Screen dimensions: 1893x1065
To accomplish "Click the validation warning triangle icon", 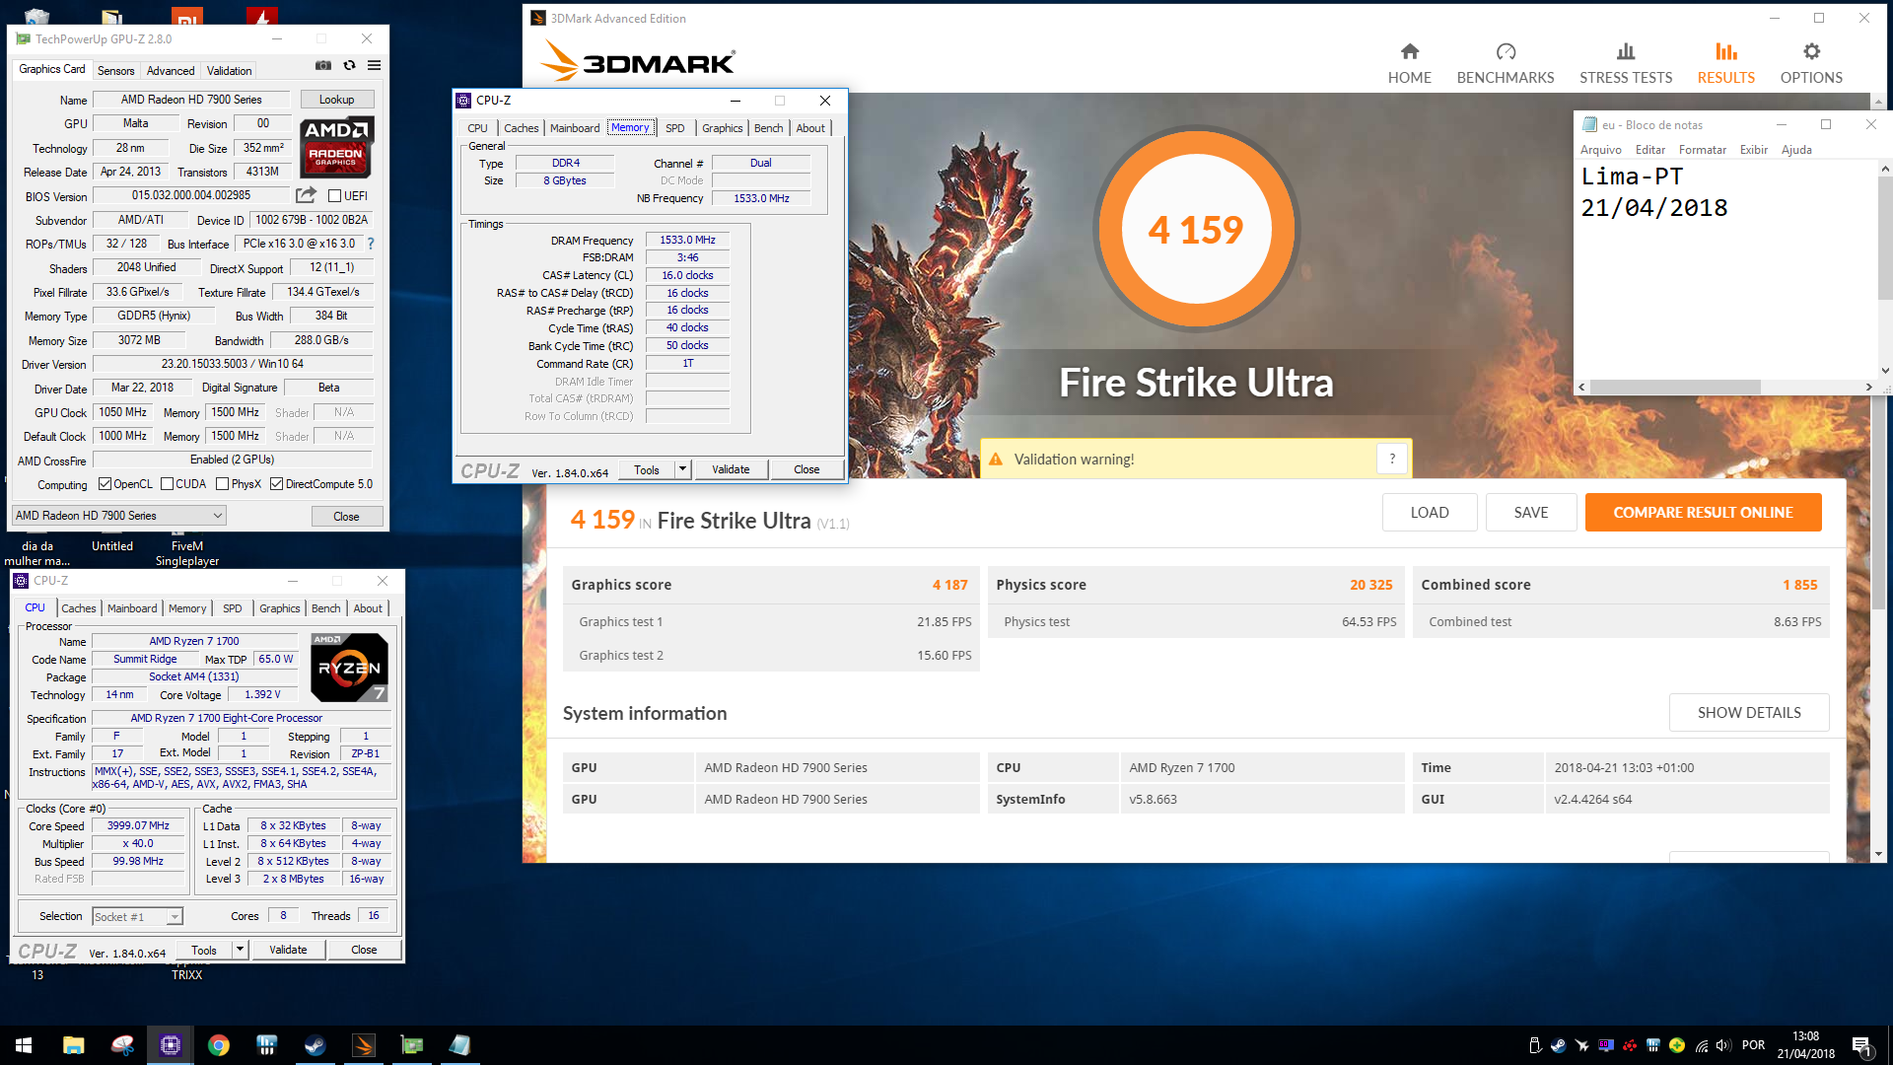I will pyautogui.click(x=996, y=460).
